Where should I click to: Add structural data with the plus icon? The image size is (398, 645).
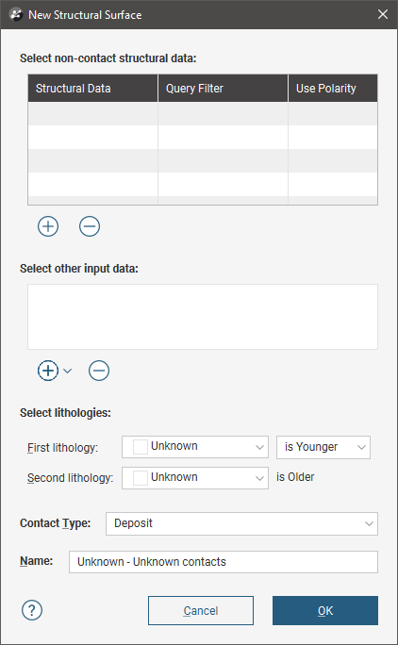[x=48, y=226]
